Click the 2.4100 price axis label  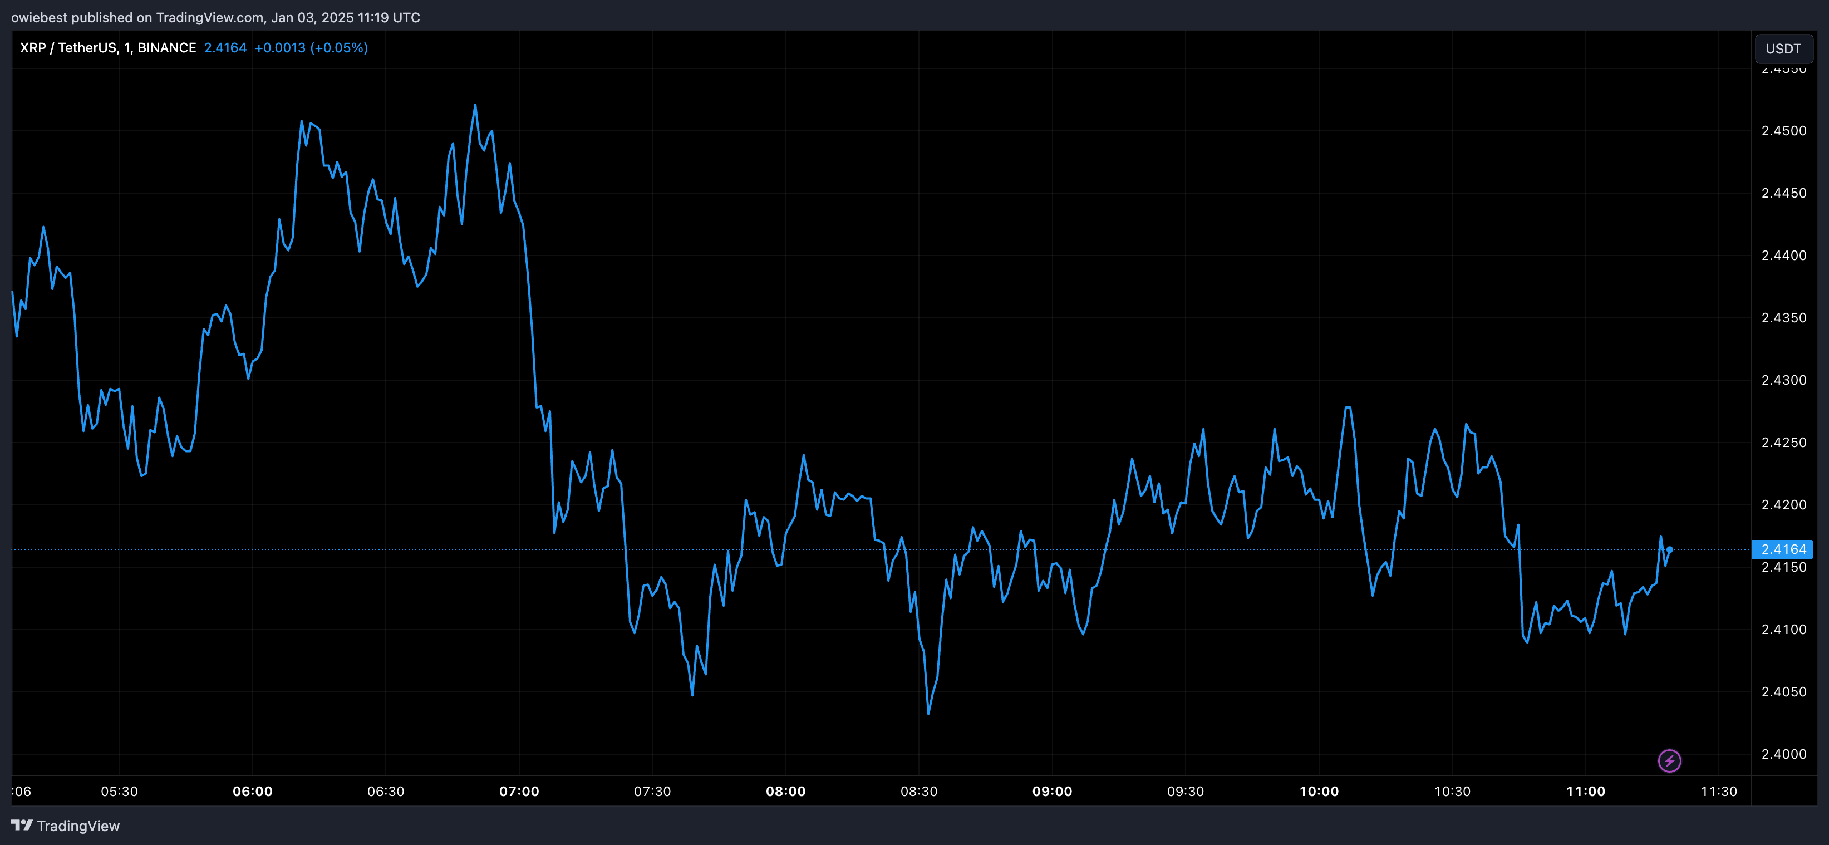[1783, 629]
